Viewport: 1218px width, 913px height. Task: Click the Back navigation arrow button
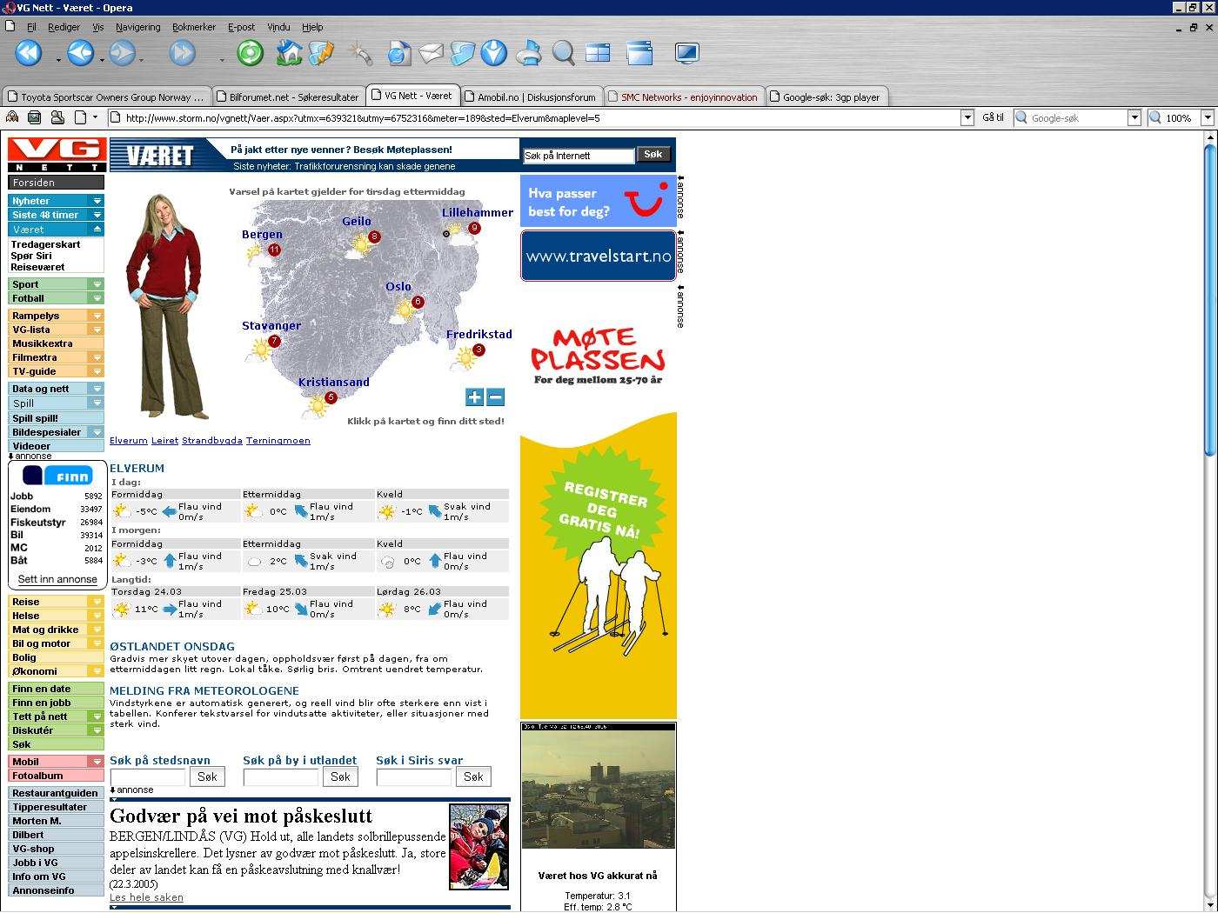click(80, 54)
